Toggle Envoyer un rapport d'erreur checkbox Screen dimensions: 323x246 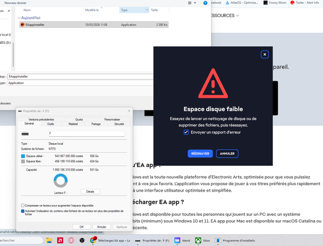186,132
